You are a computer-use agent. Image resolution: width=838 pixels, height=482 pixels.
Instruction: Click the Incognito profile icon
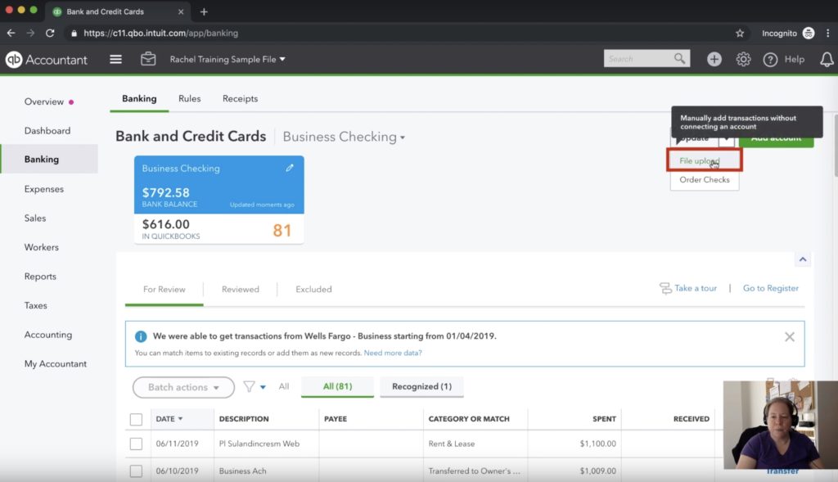click(x=809, y=33)
